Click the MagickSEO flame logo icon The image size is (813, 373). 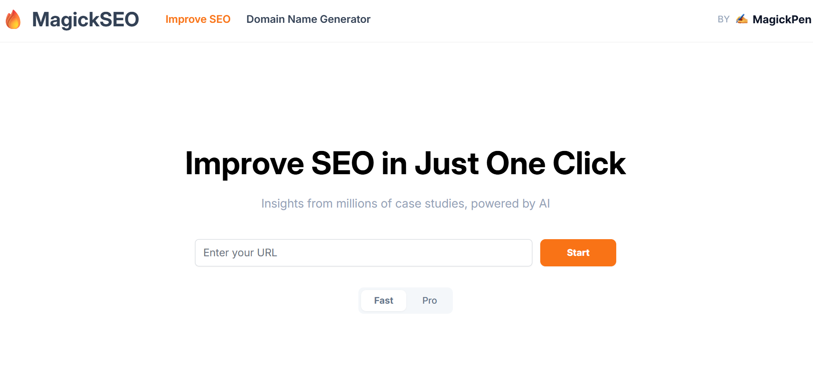coord(13,19)
